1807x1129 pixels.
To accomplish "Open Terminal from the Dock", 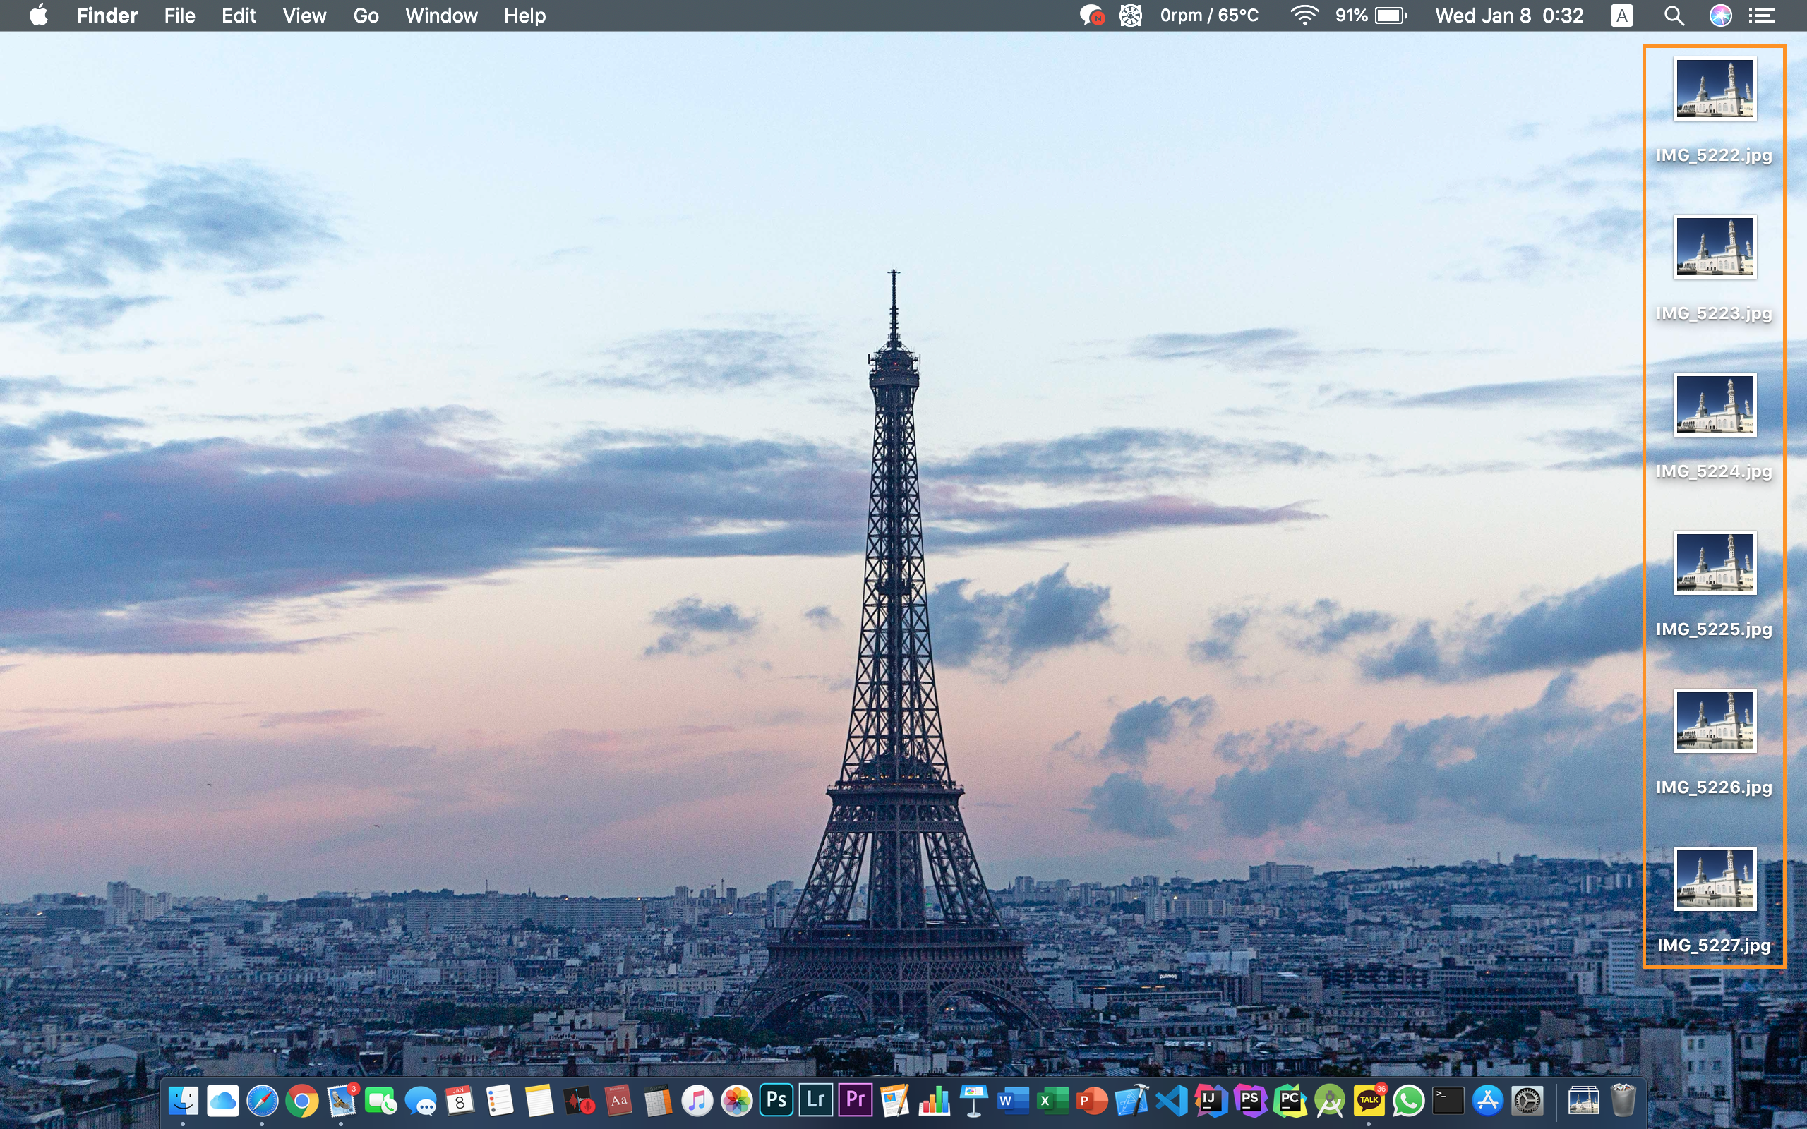I will [1448, 1100].
